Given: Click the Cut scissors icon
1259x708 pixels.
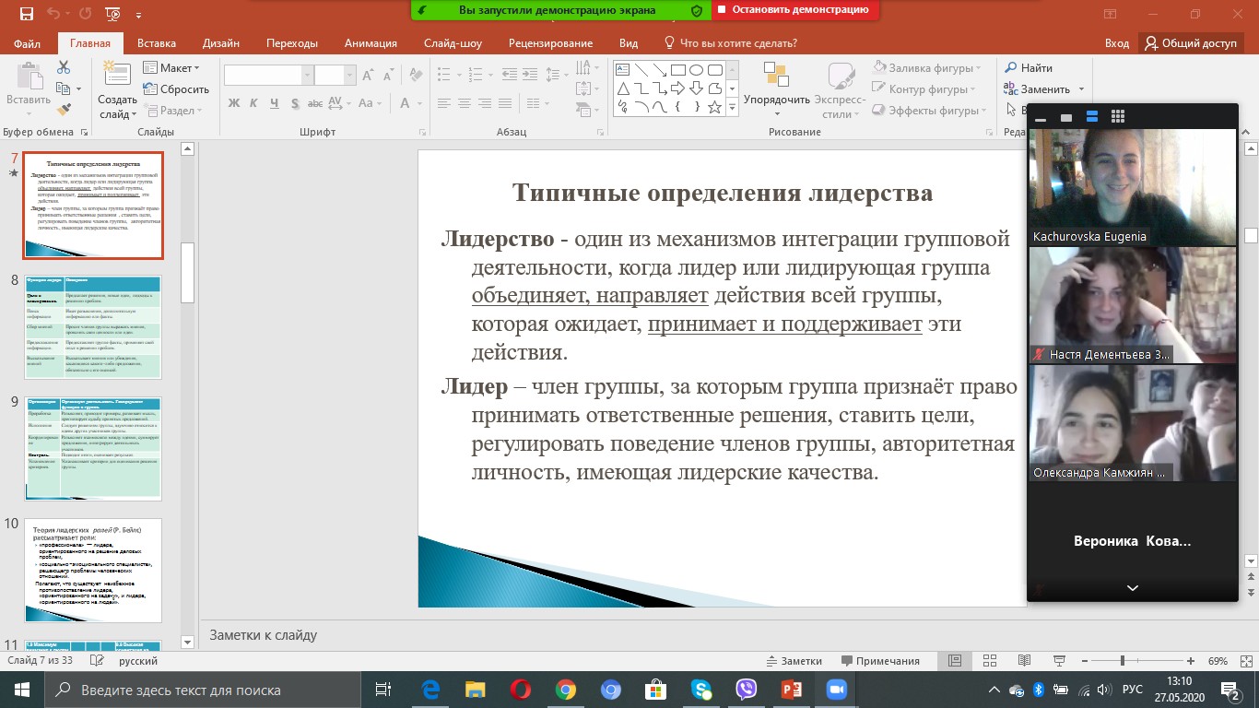Looking at the screenshot, I should 64,67.
